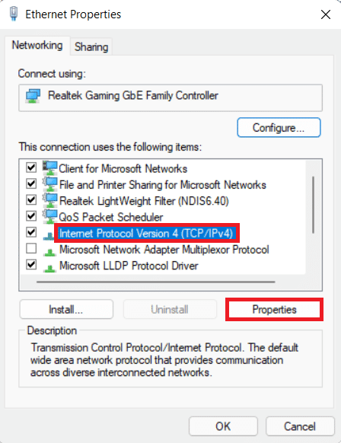Click the Ethernet plug icon in title bar
341x443 pixels.
14,14
